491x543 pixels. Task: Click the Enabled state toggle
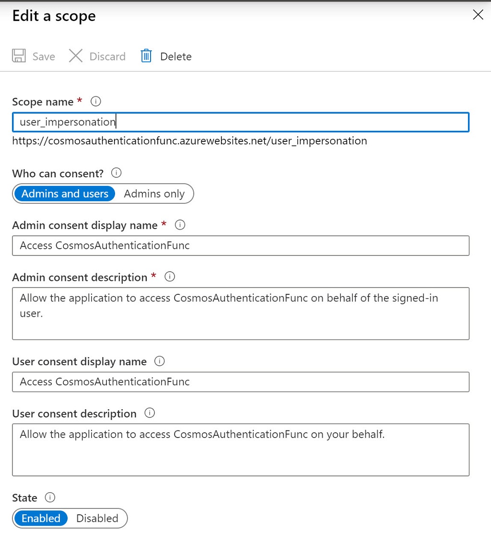tap(41, 518)
